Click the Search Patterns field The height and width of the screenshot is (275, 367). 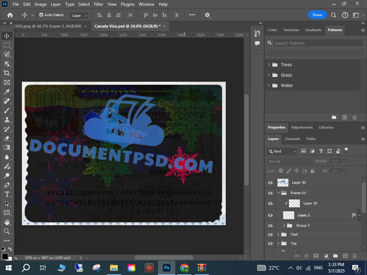pyautogui.click(x=318, y=43)
